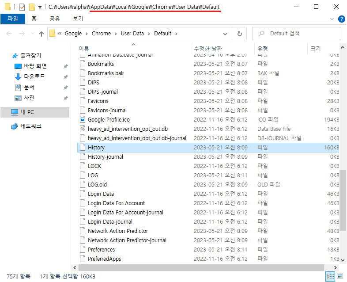Select 네트워크 in the navigation pane
Viewport: 347px width, 282px height.
coord(31,126)
